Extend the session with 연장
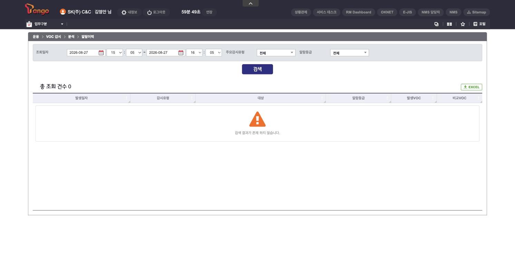 tap(209, 12)
